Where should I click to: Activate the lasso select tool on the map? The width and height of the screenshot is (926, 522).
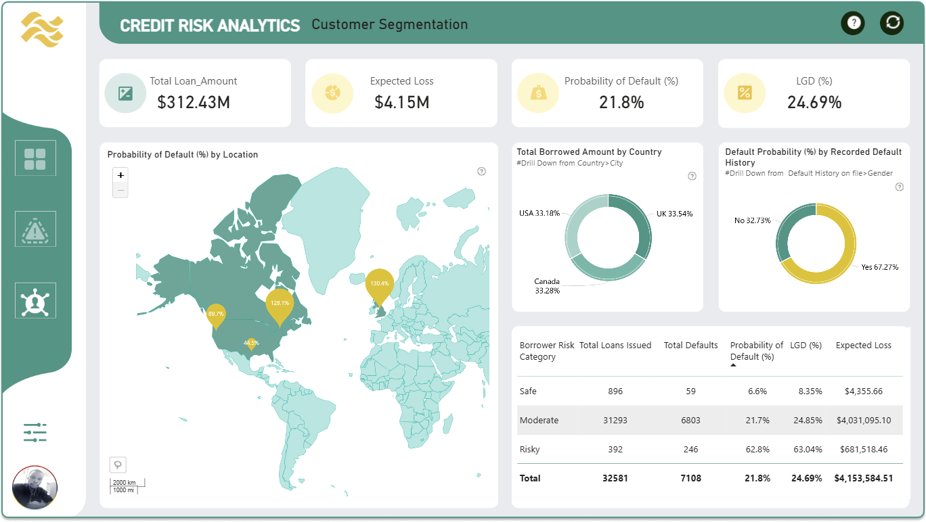click(118, 465)
